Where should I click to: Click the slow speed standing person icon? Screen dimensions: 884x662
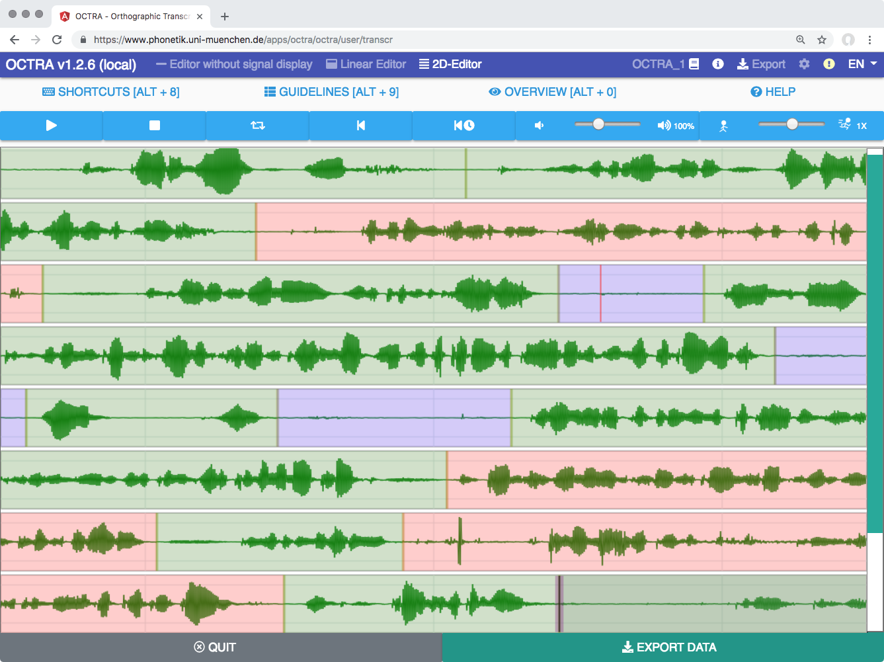(x=723, y=126)
